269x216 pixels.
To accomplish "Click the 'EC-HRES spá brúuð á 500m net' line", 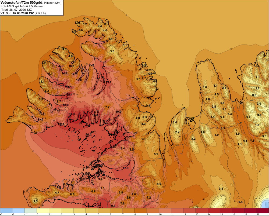I will pyautogui.click(x=22, y=6).
